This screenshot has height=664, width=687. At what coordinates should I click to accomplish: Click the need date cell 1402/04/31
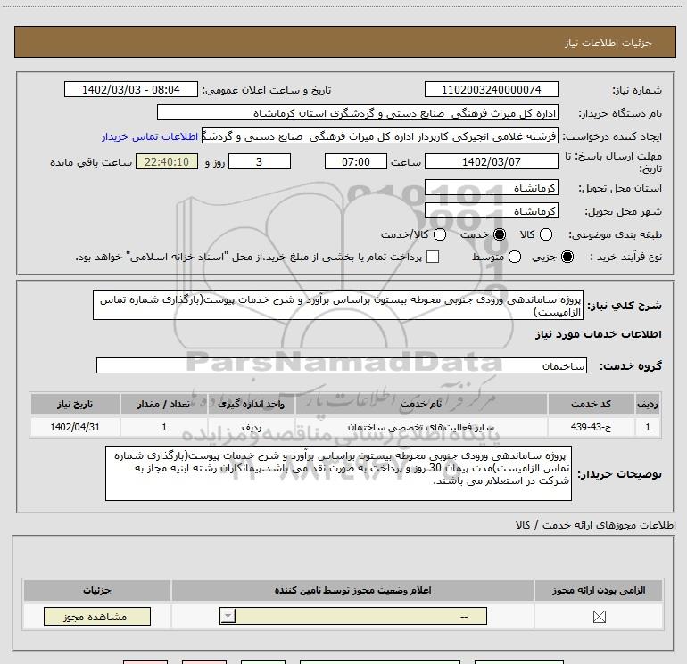(x=75, y=427)
